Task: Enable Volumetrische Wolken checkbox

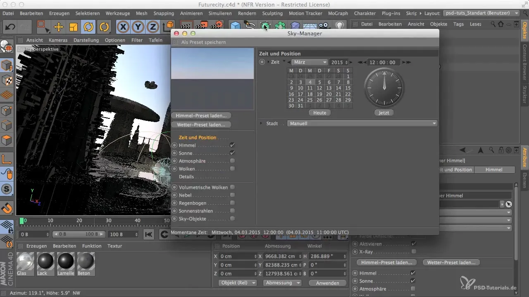Action: [233, 187]
